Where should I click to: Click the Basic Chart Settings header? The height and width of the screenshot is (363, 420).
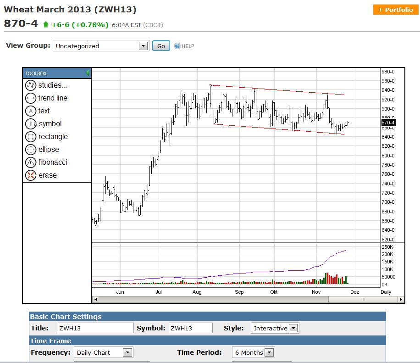pyautogui.click(x=66, y=317)
